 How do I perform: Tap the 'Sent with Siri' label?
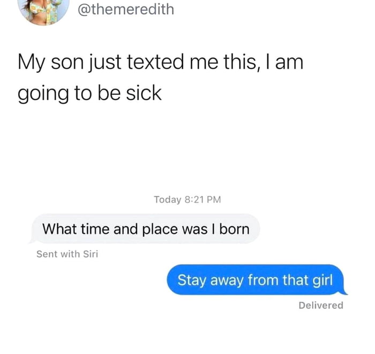(x=67, y=254)
